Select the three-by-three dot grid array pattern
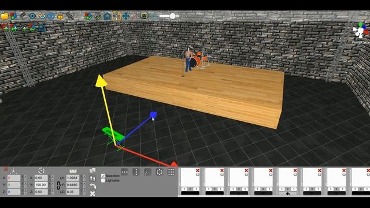The image size is (370, 208). click(x=171, y=172)
